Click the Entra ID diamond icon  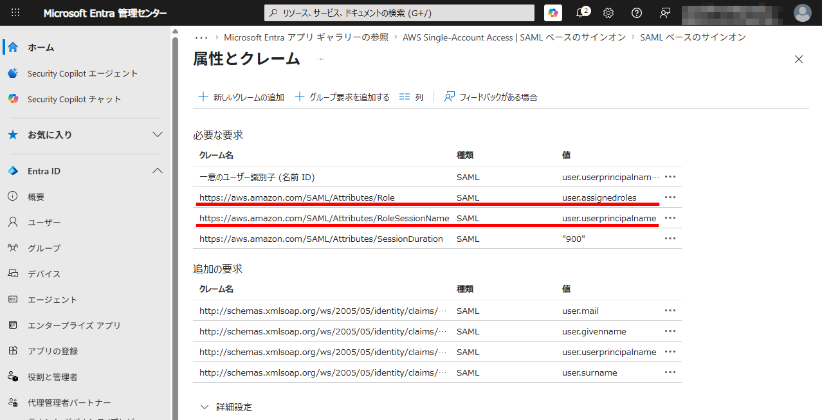pyautogui.click(x=13, y=171)
